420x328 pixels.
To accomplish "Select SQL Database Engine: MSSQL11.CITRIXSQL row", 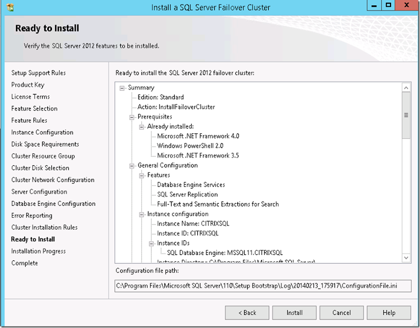I will [225, 253].
